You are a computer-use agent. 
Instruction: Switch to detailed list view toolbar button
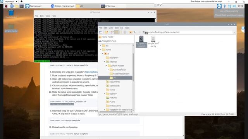[x=125, y=32]
